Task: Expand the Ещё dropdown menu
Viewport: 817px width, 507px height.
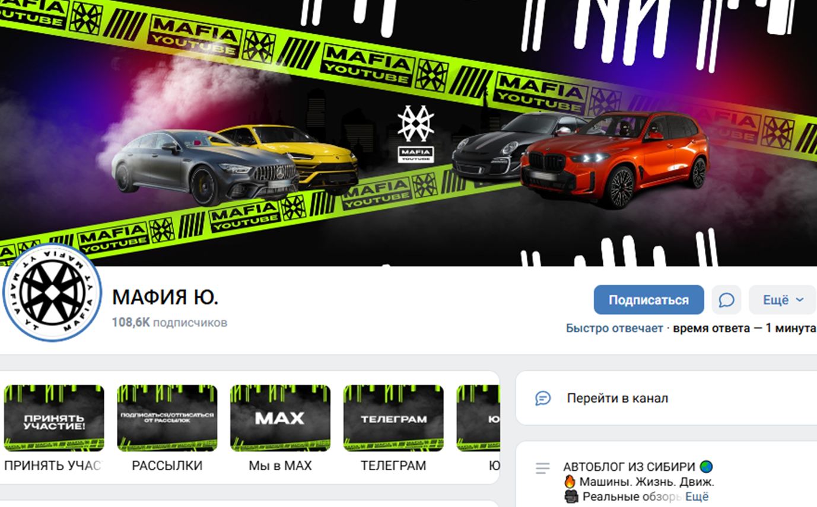Action: [783, 300]
